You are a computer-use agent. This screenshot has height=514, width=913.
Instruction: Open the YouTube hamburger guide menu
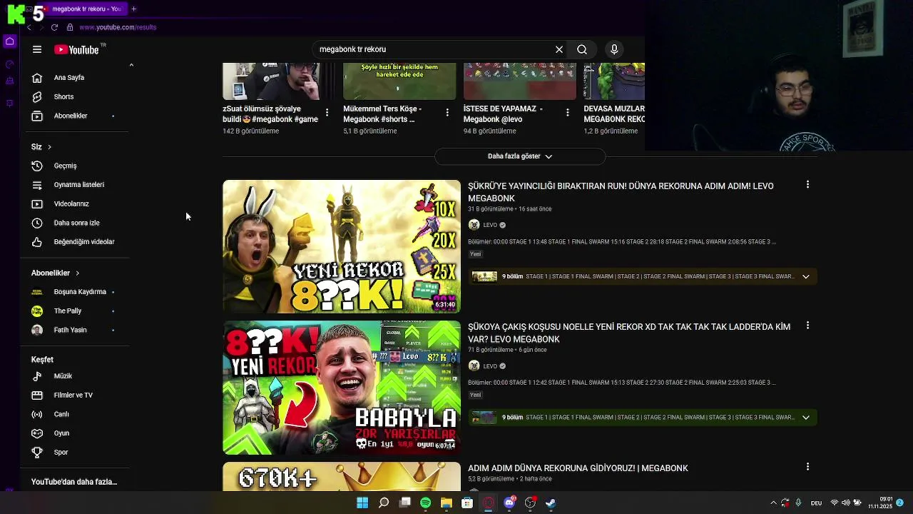click(37, 49)
